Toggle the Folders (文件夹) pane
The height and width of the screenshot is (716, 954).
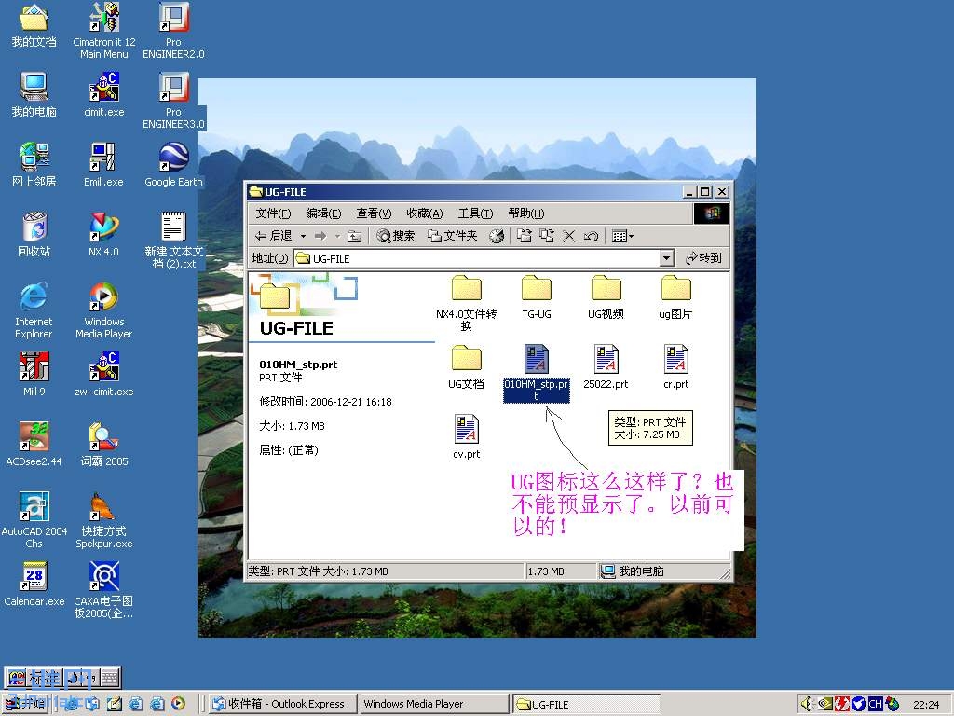click(452, 236)
